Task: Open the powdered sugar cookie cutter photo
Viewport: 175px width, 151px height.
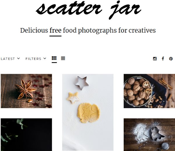Action: click(149, 135)
